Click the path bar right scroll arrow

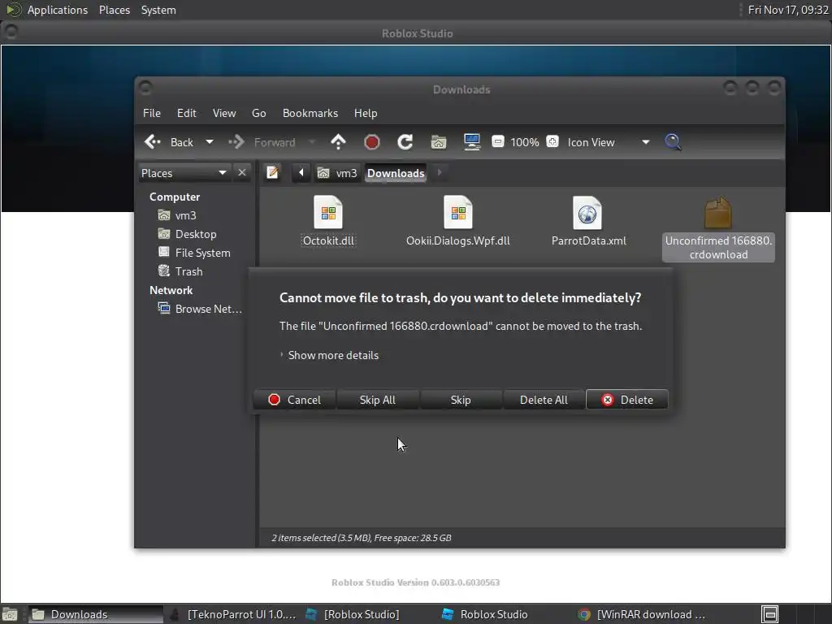point(440,172)
